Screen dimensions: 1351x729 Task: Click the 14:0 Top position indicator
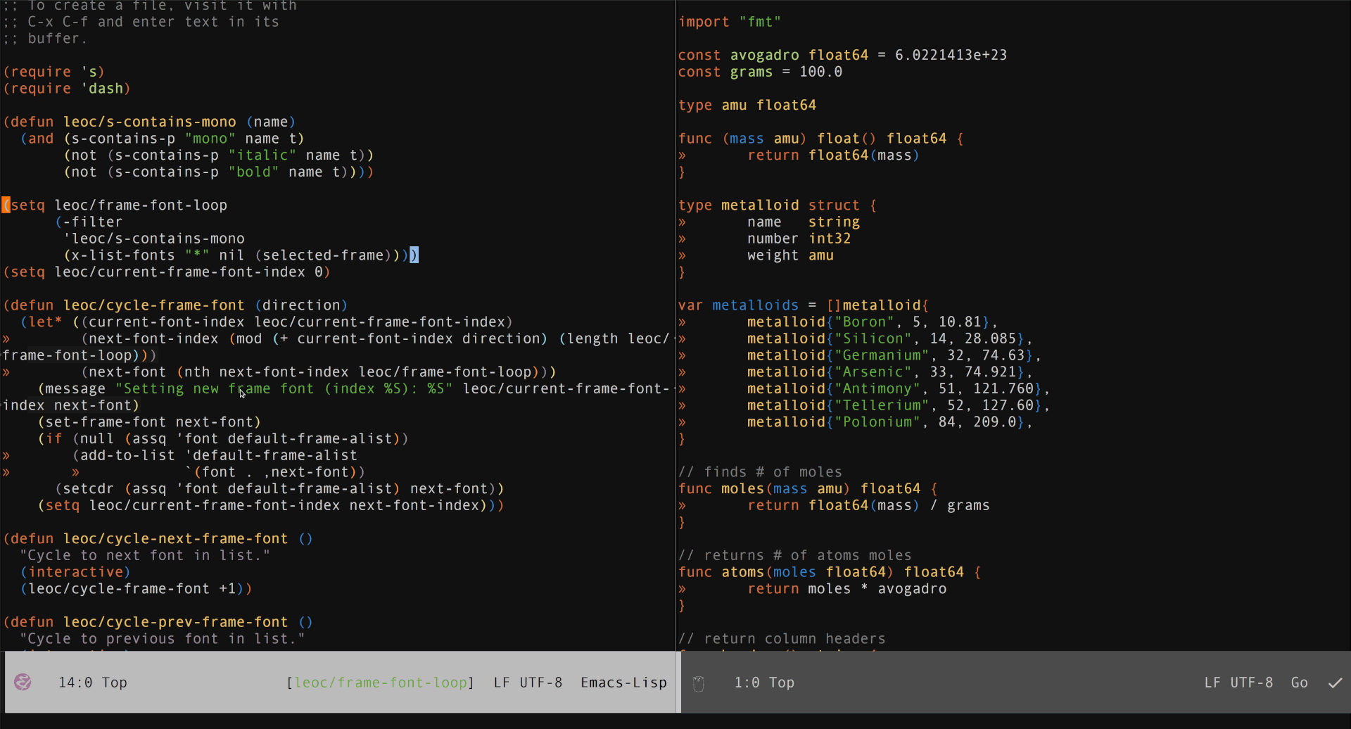coord(93,683)
